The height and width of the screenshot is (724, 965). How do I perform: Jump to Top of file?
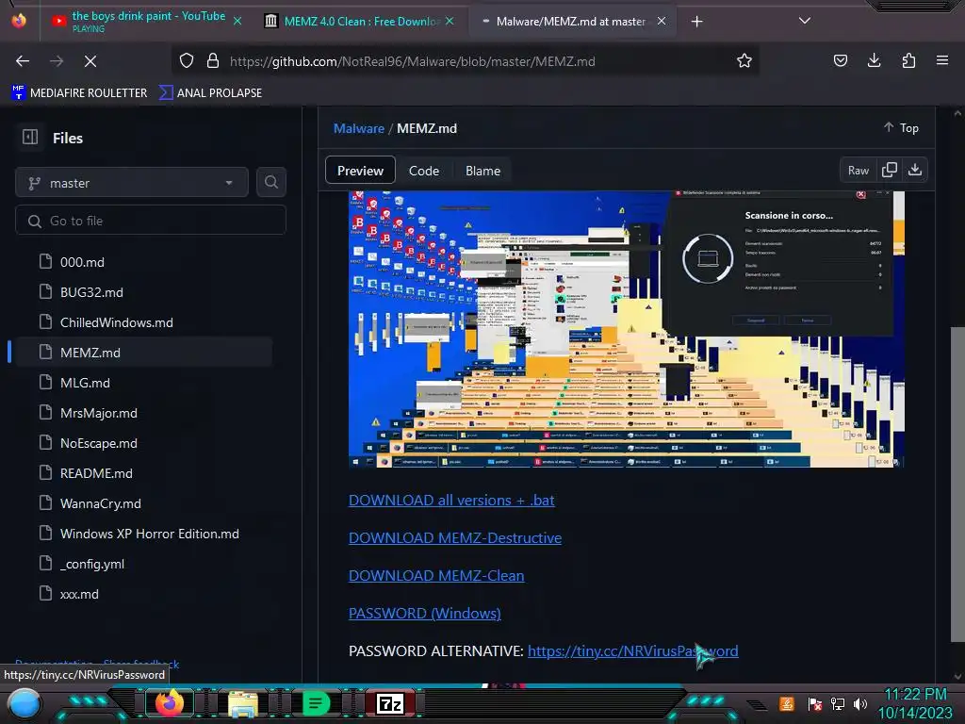901,127
